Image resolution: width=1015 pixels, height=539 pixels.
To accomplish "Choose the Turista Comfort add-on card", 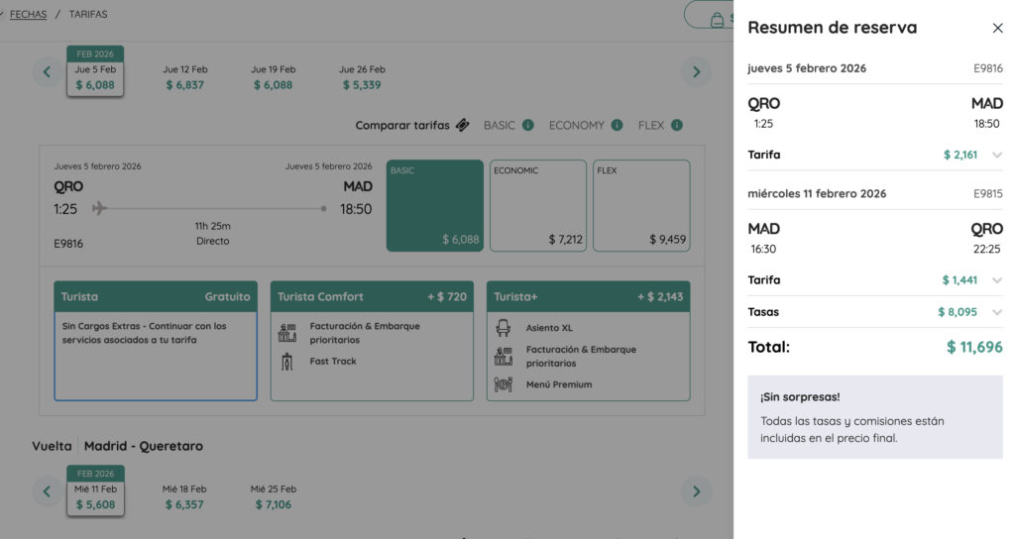I will (372, 341).
